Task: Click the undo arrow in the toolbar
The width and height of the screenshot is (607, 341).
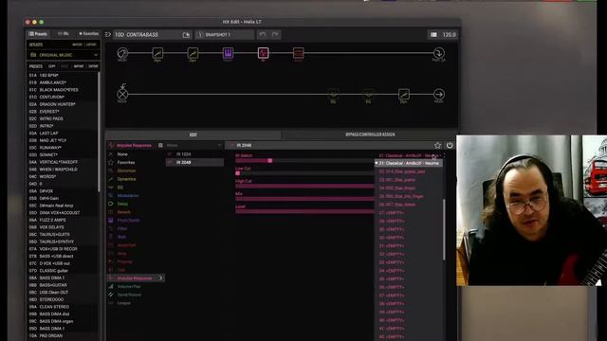Action: coord(263,34)
